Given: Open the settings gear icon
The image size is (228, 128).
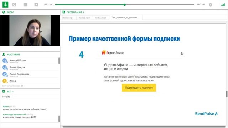Looking at the screenshot, I should 211,5.
